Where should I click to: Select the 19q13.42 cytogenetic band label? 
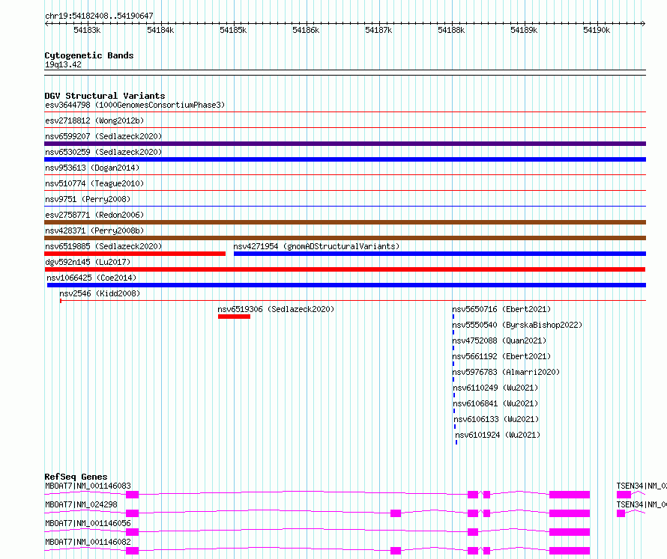click(63, 64)
